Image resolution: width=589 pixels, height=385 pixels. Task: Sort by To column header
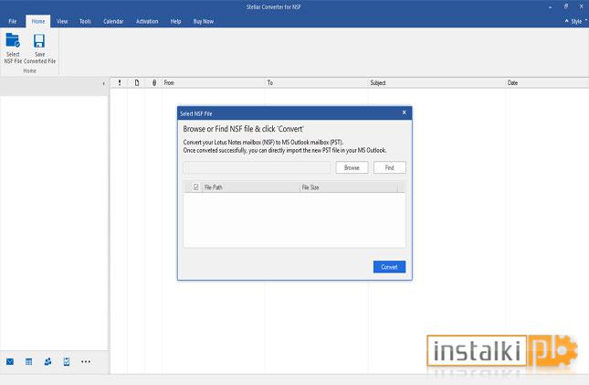pyautogui.click(x=316, y=83)
